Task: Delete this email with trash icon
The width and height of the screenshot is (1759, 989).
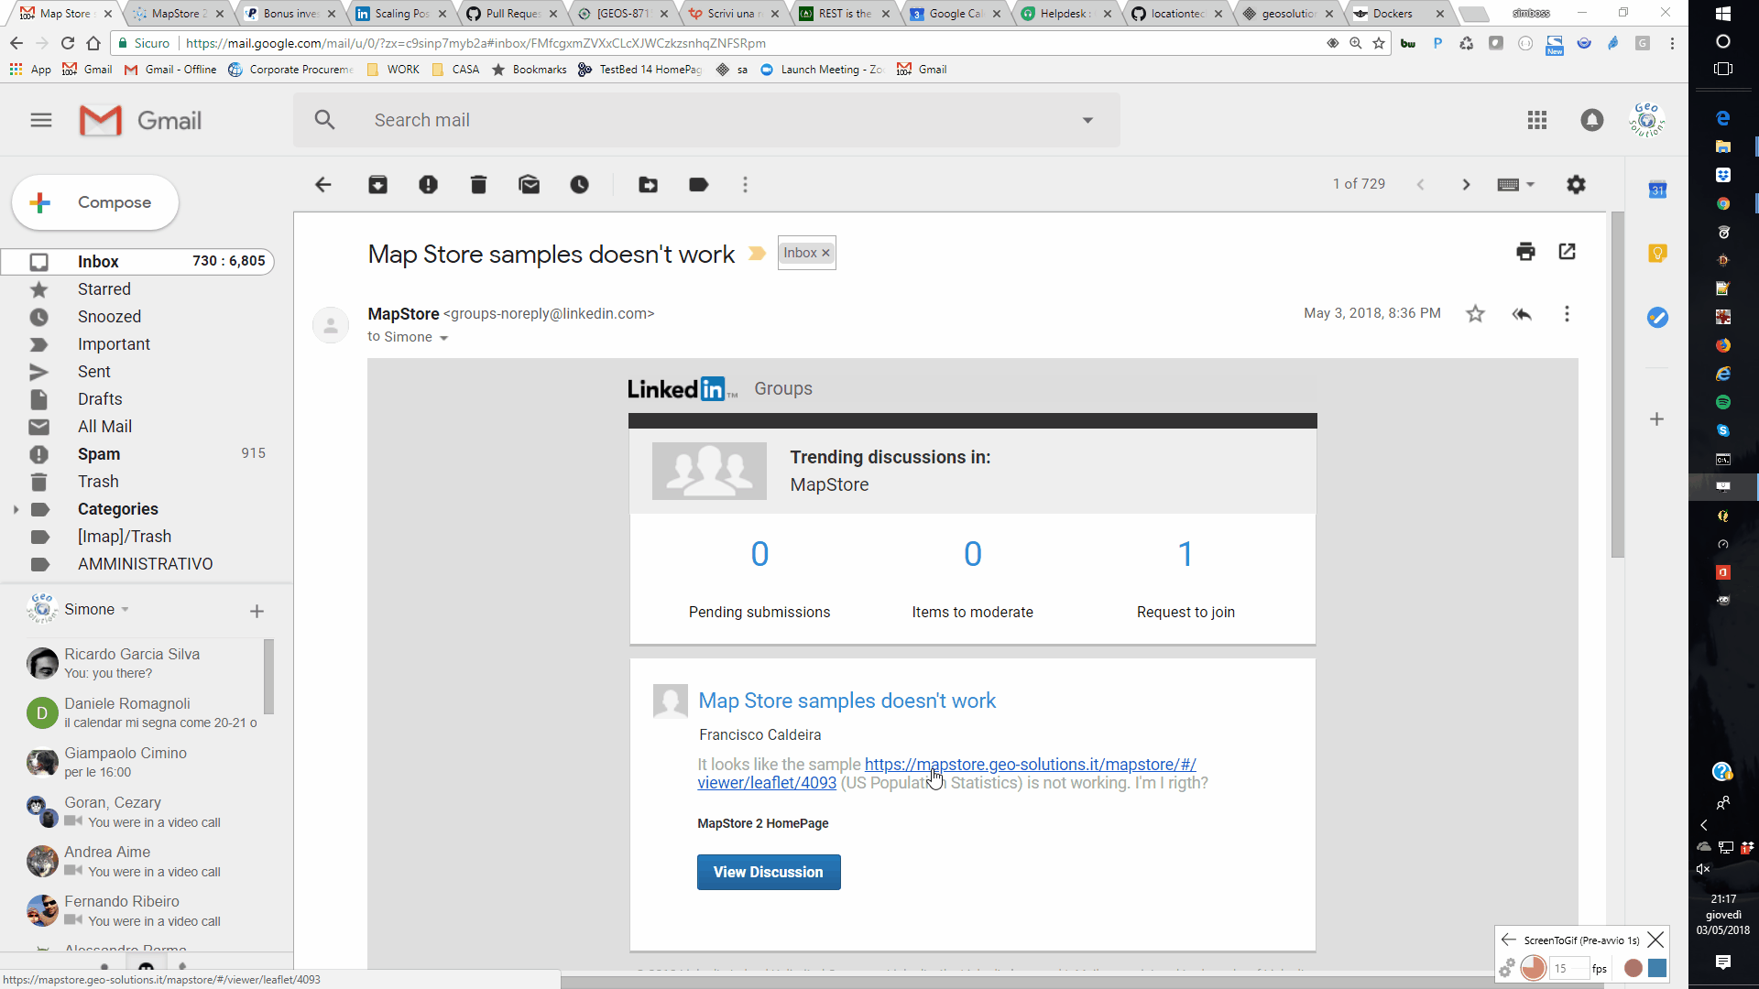Action: coord(478,185)
